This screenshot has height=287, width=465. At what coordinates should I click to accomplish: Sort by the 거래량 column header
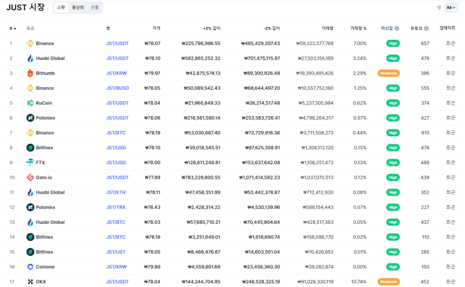click(x=327, y=28)
